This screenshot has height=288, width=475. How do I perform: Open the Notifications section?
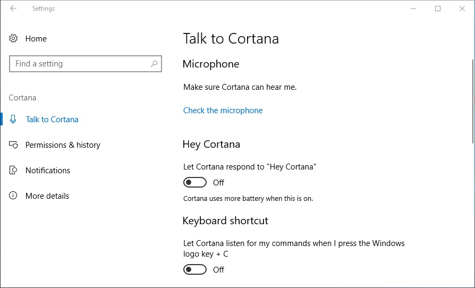(48, 171)
